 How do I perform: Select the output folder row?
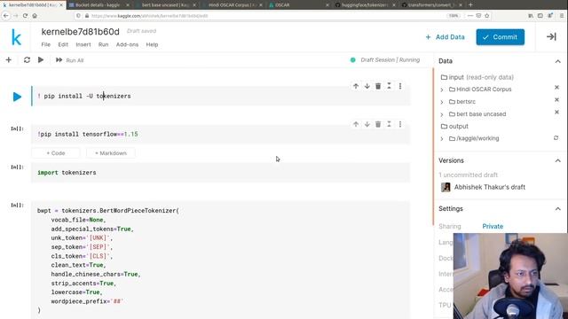[x=454, y=126]
